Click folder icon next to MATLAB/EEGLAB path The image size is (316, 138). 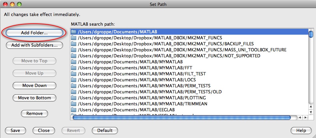pyautogui.click(x=74, y=110)
